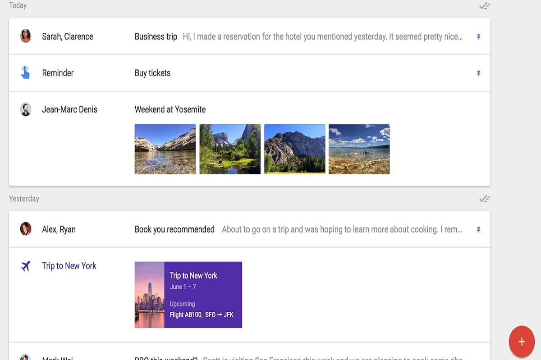Open the Trip to New York flight card
This screenshot has width=541, height=360.
click(x=188, y=295)
